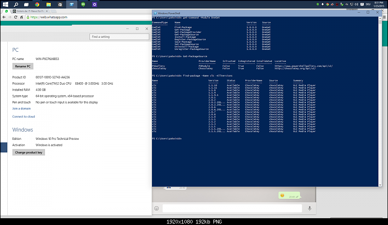Minimize the Settings window
The height and width of the screenshot is (225, 388).
127,29
